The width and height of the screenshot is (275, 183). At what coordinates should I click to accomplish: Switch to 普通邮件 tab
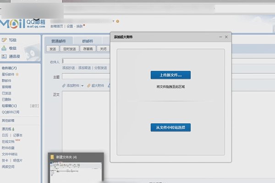coord(59,41)
